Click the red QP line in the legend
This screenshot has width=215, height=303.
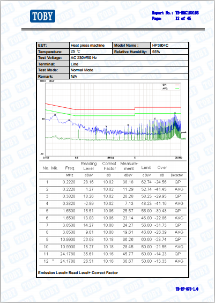[x=177, y=85]
